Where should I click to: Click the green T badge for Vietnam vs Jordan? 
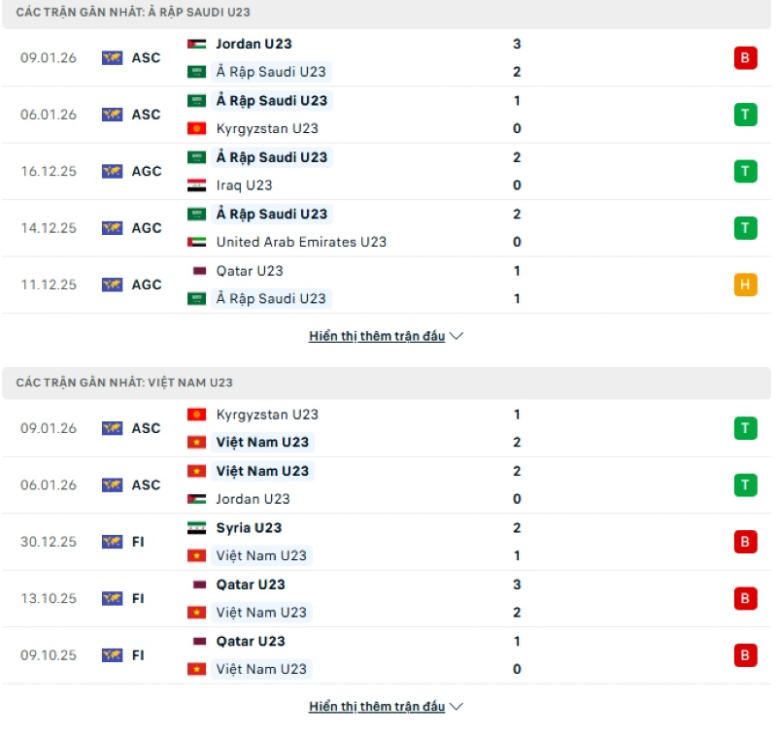tap(744, 484)
